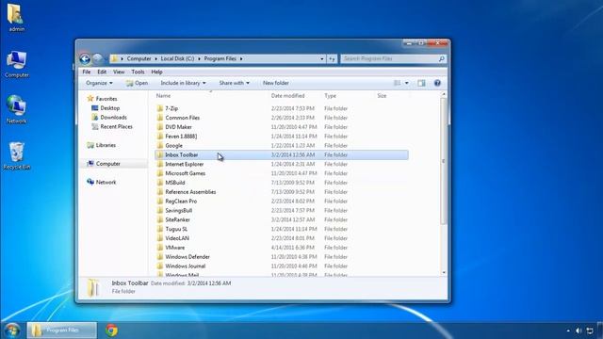Click Local Disk (C:) in the address path
The image size is (603, 339).
pyautogui.click(x=177, y=58)
